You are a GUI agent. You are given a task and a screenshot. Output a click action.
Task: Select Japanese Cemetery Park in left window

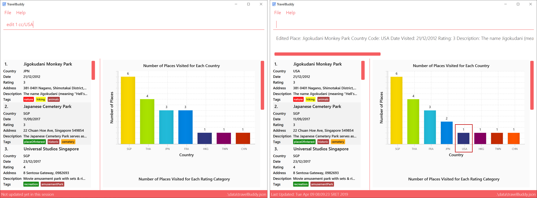point(47,124)
